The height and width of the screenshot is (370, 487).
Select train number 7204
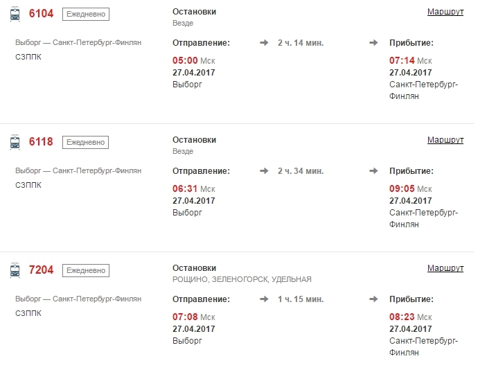pos(41,270)
